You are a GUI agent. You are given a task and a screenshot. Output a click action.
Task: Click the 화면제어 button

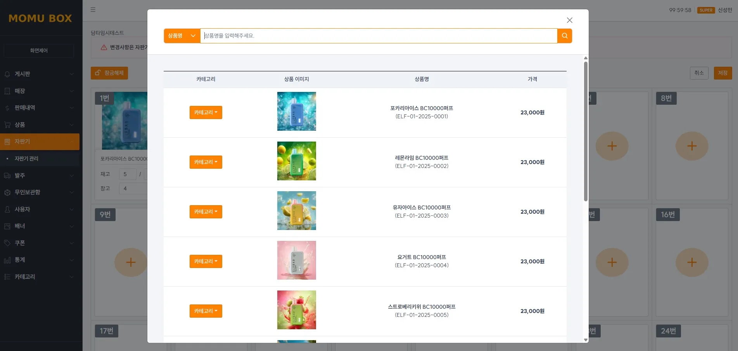pos(38,50)
